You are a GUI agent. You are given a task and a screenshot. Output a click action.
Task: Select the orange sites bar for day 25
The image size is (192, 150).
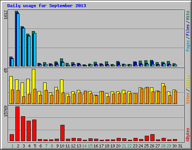coord(147,96)
